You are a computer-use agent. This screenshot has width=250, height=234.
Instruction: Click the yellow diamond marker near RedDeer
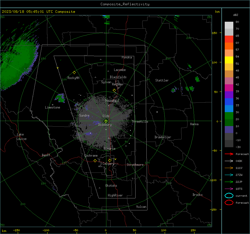click(114, 90)
